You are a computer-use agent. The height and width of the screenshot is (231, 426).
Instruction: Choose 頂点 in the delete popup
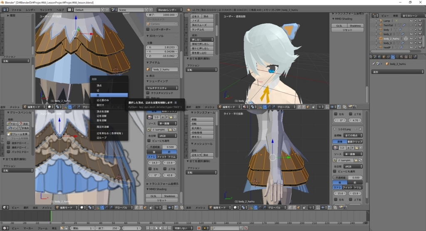tap(109, 85)
